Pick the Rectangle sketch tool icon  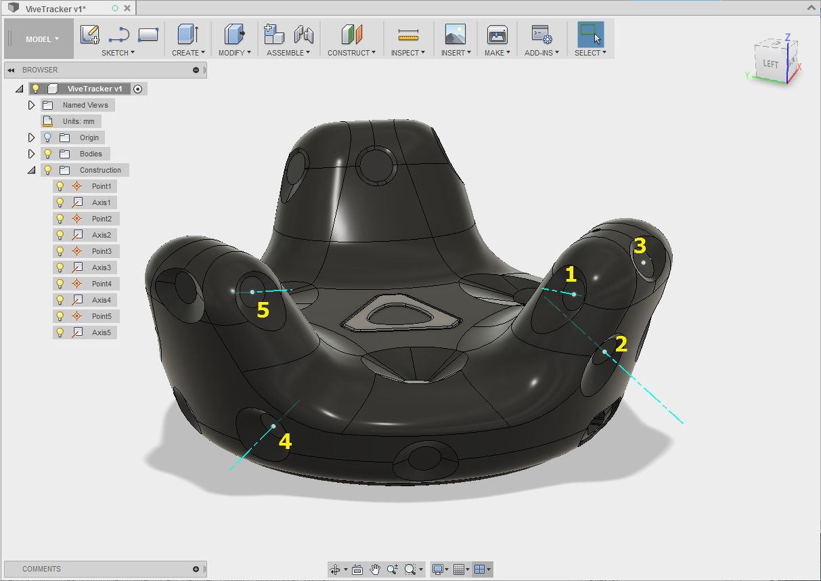point(148,34)
